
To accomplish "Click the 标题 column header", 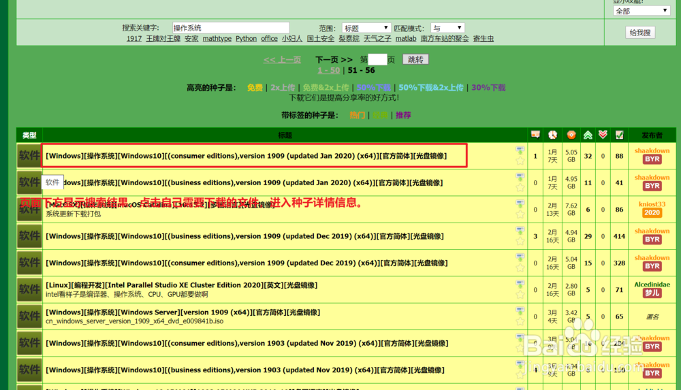I will click(x=285, y=135).
